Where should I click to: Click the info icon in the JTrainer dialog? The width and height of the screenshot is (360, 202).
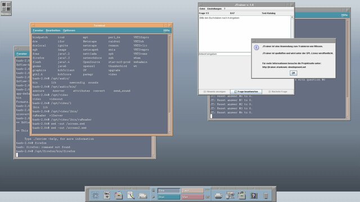coord(256,47)
